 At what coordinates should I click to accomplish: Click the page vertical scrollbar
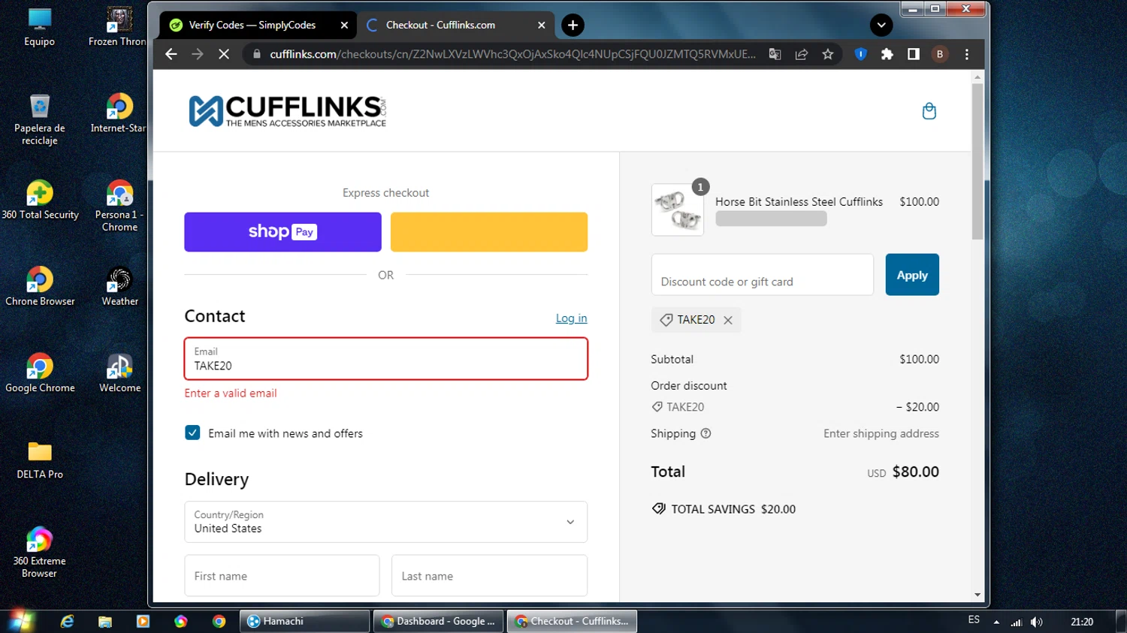(977, 161)
